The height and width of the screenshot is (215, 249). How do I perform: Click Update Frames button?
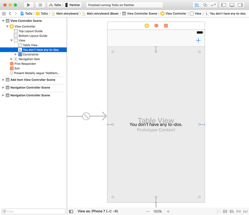tap(218, 211)
